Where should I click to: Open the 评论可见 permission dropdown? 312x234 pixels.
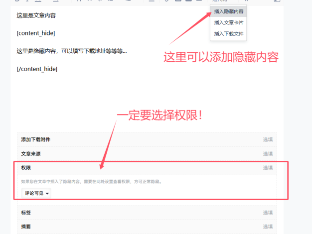[x=36, y=193]
